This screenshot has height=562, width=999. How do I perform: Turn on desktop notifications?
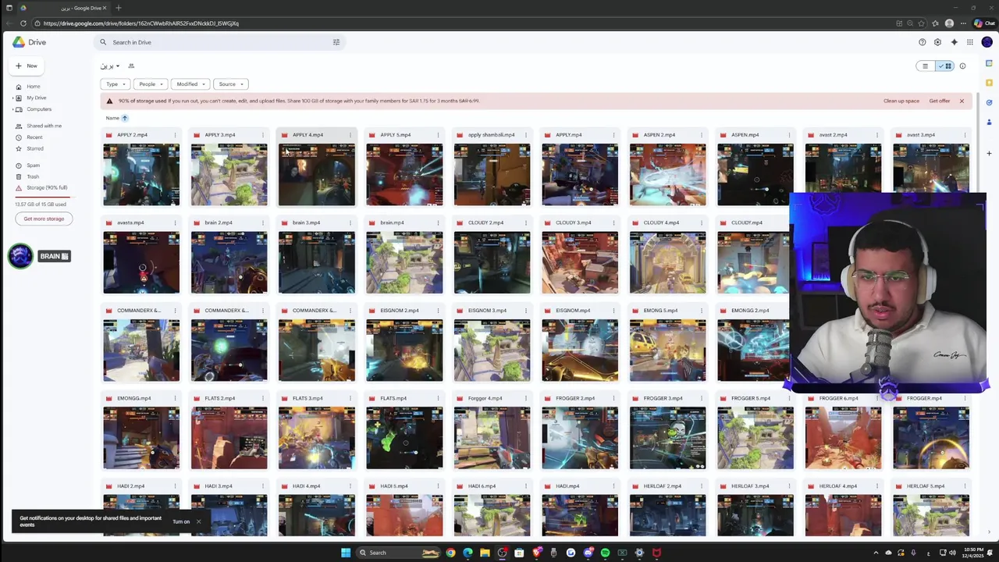pyautogui.click(x=181, y=521)
